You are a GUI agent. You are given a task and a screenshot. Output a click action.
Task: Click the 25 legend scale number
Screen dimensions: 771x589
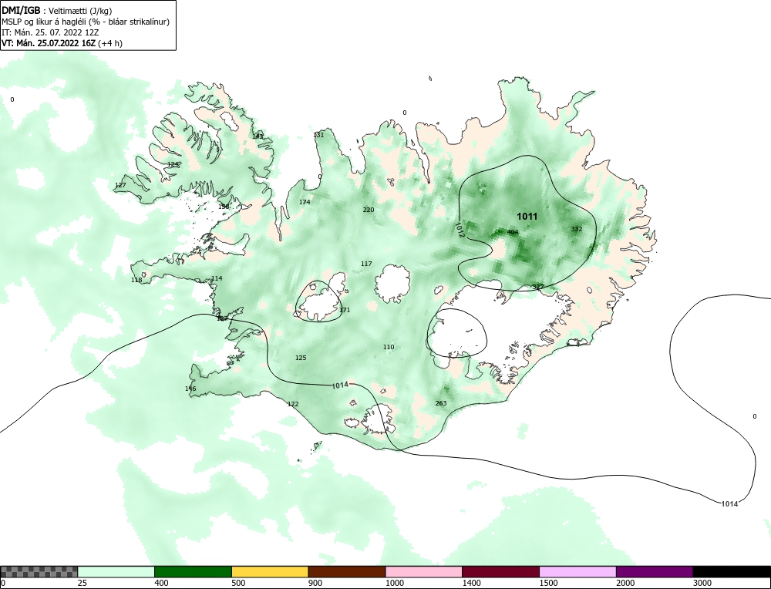click(x=82, y=583)
